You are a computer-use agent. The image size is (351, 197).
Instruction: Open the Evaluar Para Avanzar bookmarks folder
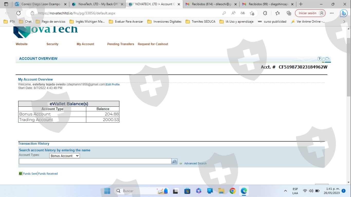tap(126, 22)
